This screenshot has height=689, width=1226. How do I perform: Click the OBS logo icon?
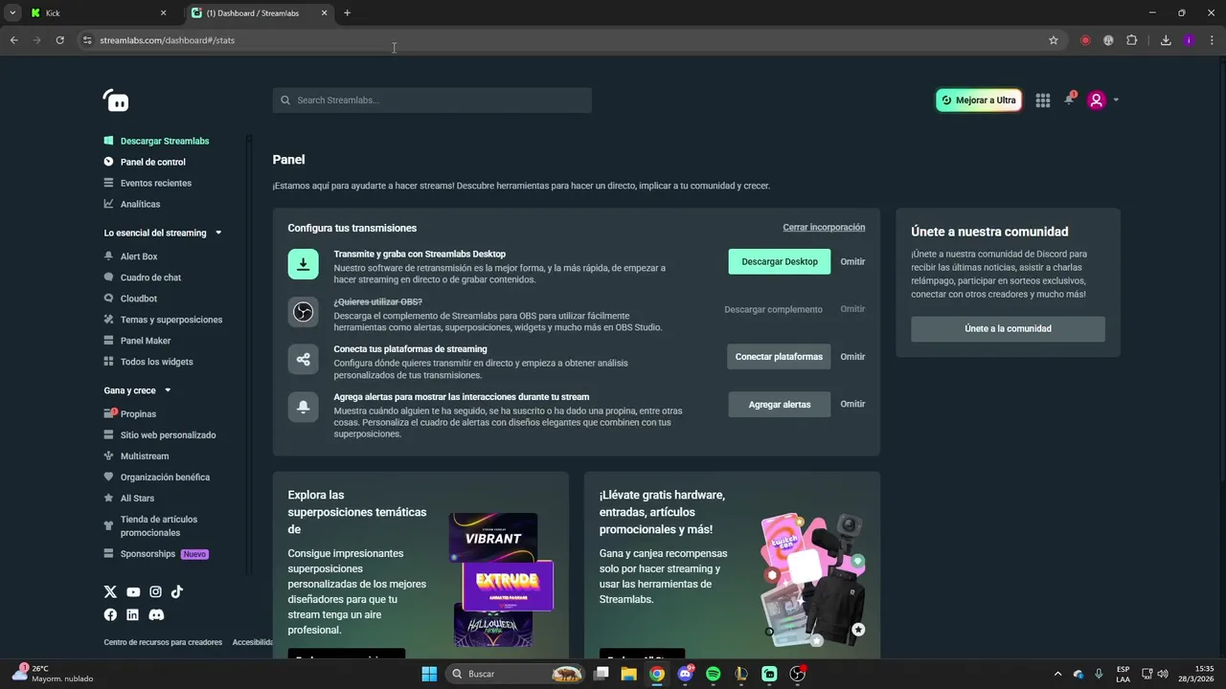point(304,312)
